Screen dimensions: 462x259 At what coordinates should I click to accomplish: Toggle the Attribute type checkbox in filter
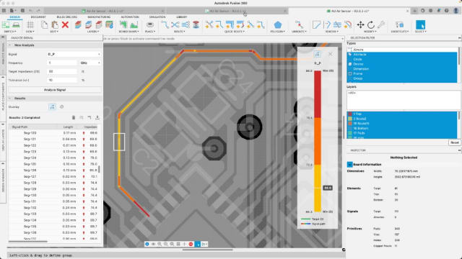coord(350,55)
